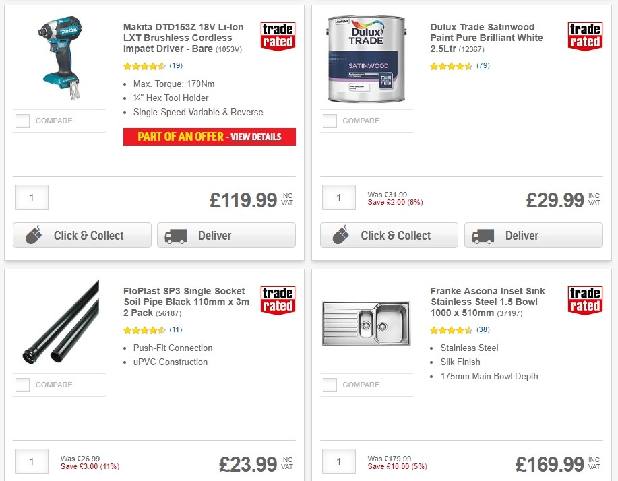Click the FloPlast soil pipe product photo
Image resolution: width=618 pixels, height=481 pixels.
tap(59, 323)
